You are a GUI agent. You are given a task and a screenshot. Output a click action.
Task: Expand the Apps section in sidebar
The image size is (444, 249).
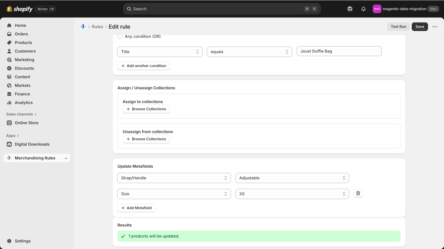click(12, 136)
